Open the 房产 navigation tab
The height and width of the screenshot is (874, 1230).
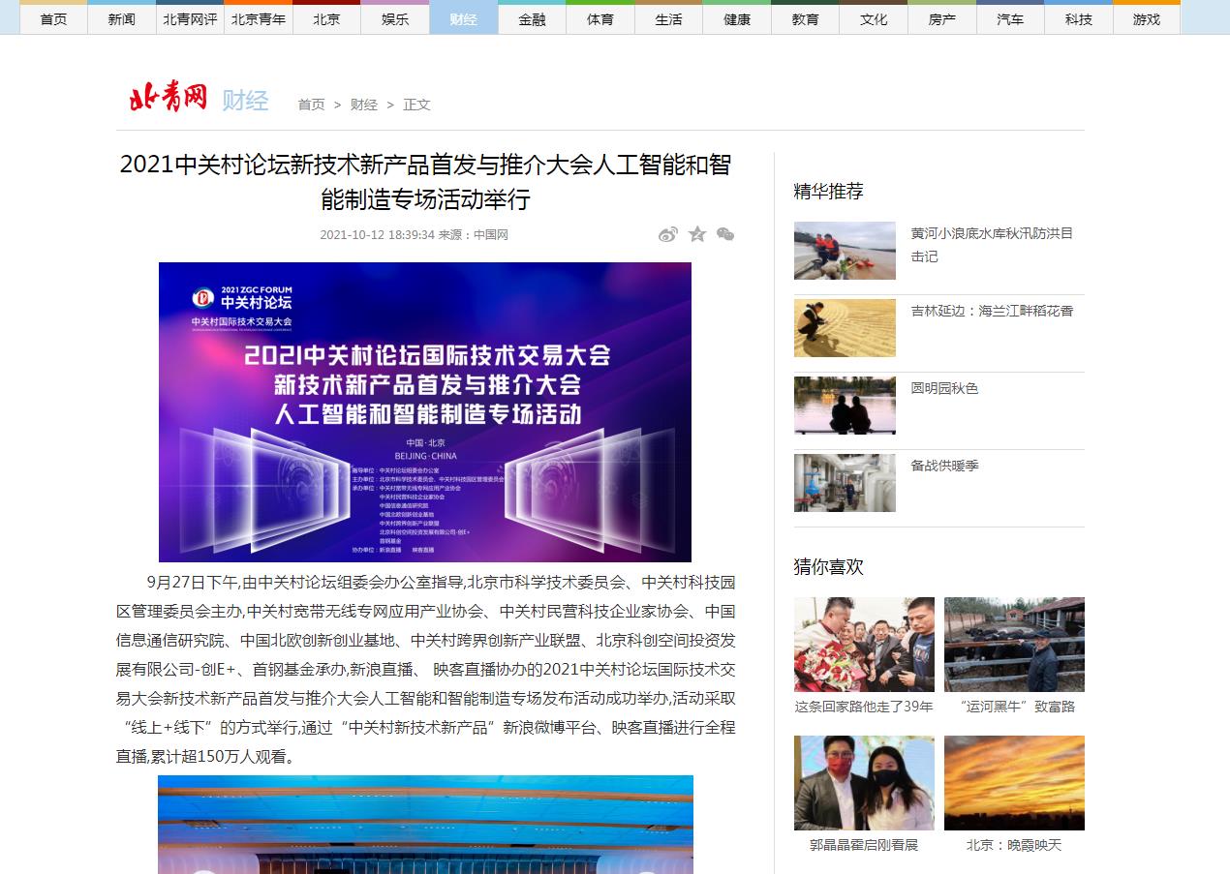point(941,19)
